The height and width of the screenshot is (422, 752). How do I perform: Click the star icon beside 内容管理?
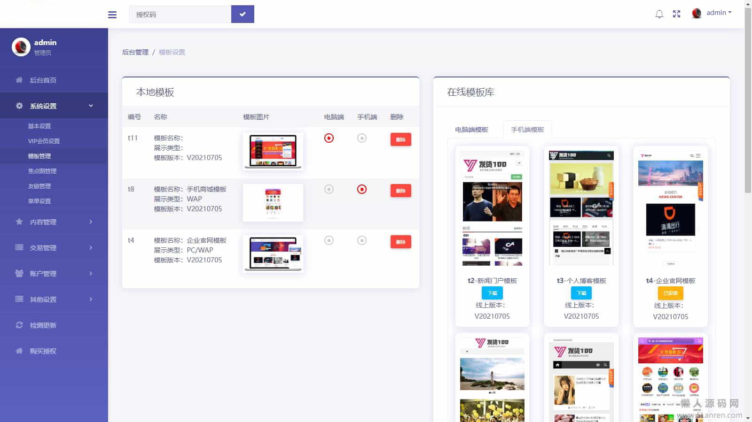pyautogui.click(x=19, y=222)
